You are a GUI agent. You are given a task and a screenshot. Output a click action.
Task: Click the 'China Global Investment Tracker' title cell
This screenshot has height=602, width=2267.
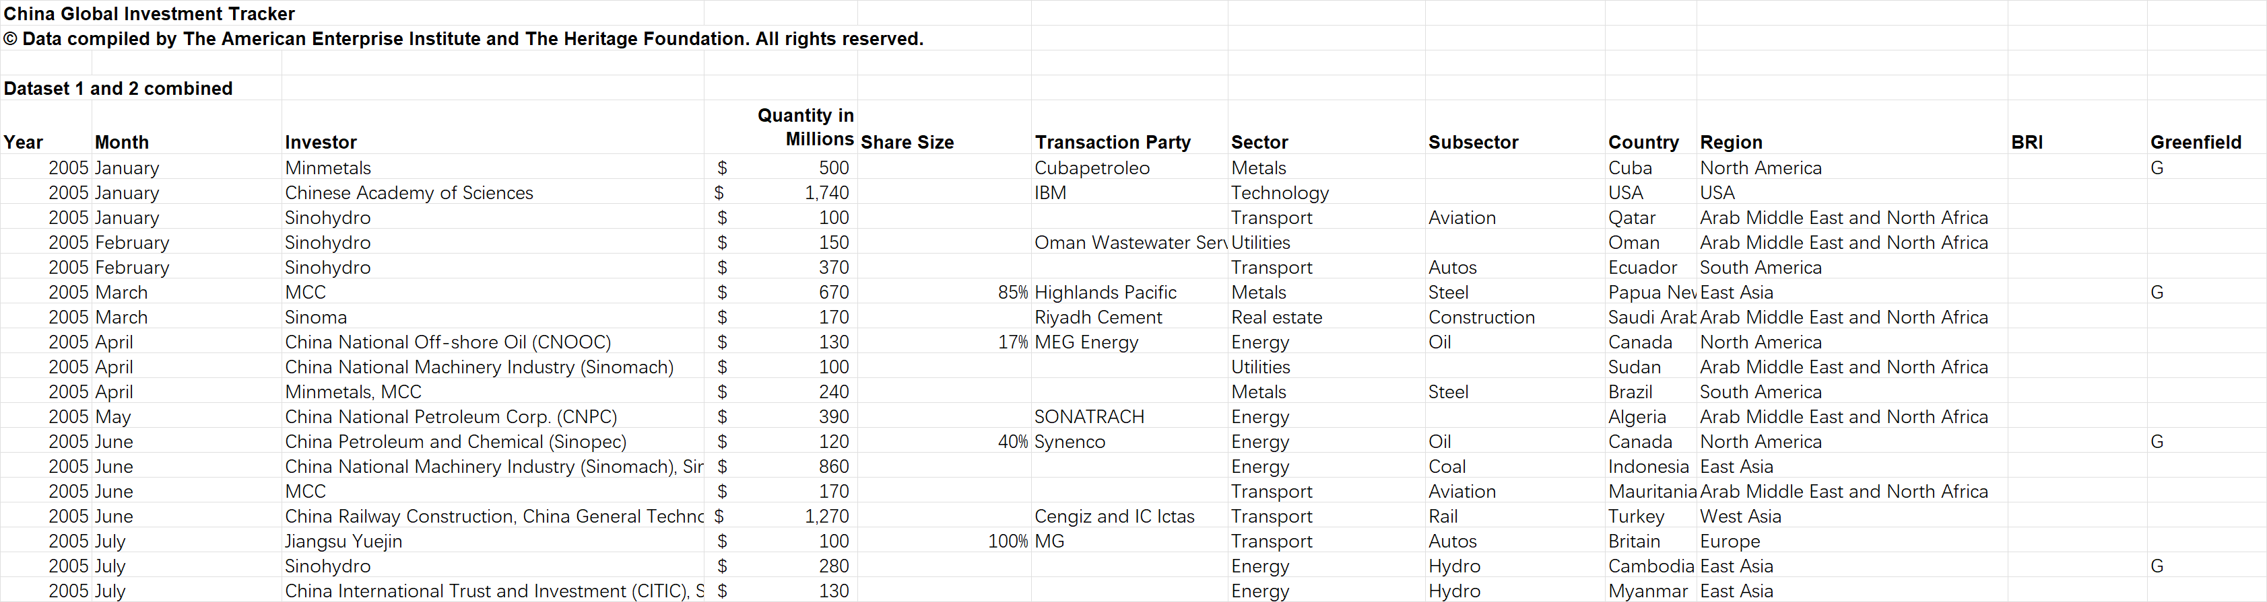(150, 14)
